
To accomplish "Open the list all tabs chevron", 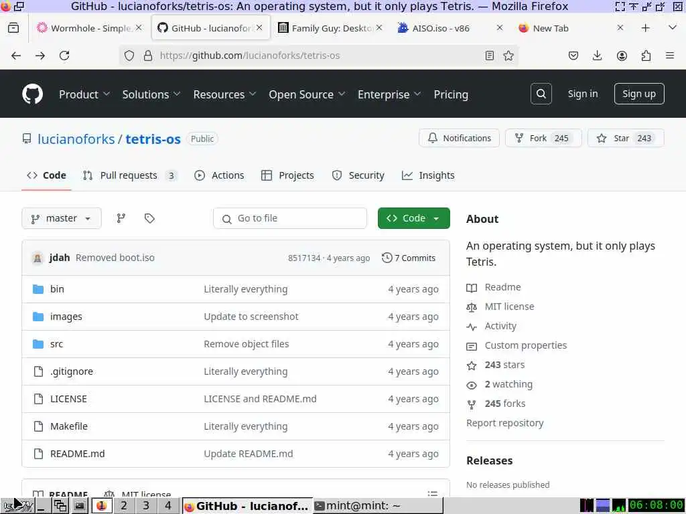I will click(673, 28).
